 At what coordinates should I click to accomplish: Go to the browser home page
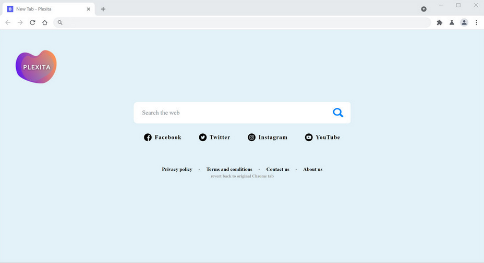45,22
